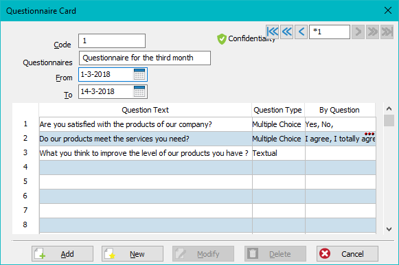Click the Add button
The width and height of the screenshot is (399, 265).
point(62,253)
